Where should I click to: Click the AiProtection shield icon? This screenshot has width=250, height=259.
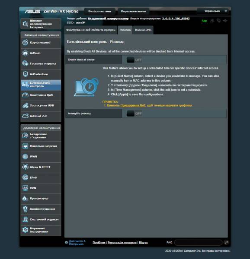26,74
